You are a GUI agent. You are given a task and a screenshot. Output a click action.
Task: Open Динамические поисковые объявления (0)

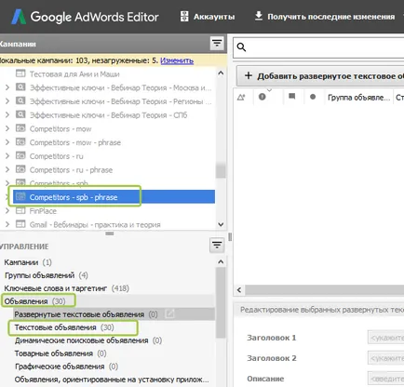(x=88, y=340)
